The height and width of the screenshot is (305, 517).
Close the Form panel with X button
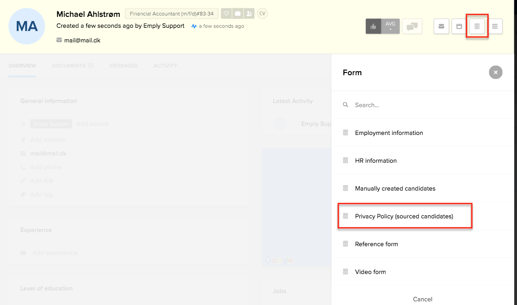(x=495, y=72)
